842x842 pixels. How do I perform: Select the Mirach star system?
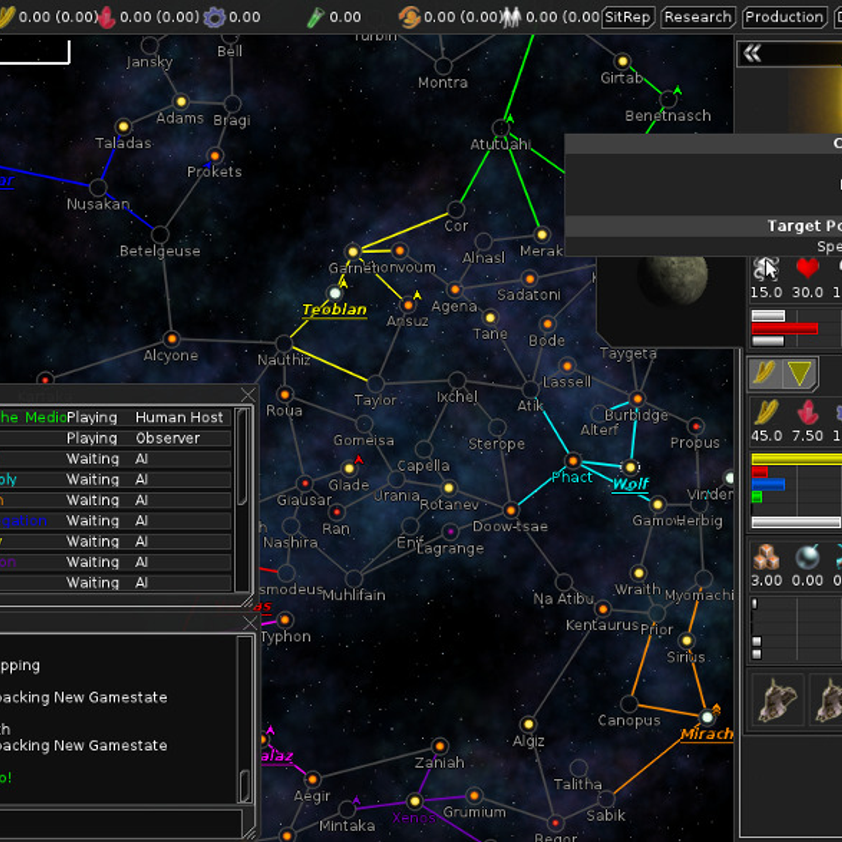(x=707, y=717)
